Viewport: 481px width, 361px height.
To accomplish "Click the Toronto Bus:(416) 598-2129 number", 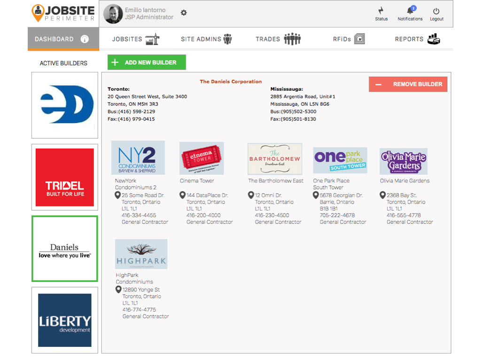I will 132,112.
